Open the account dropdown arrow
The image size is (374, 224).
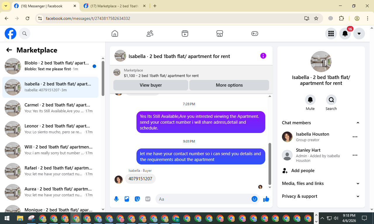click(359, 34)
